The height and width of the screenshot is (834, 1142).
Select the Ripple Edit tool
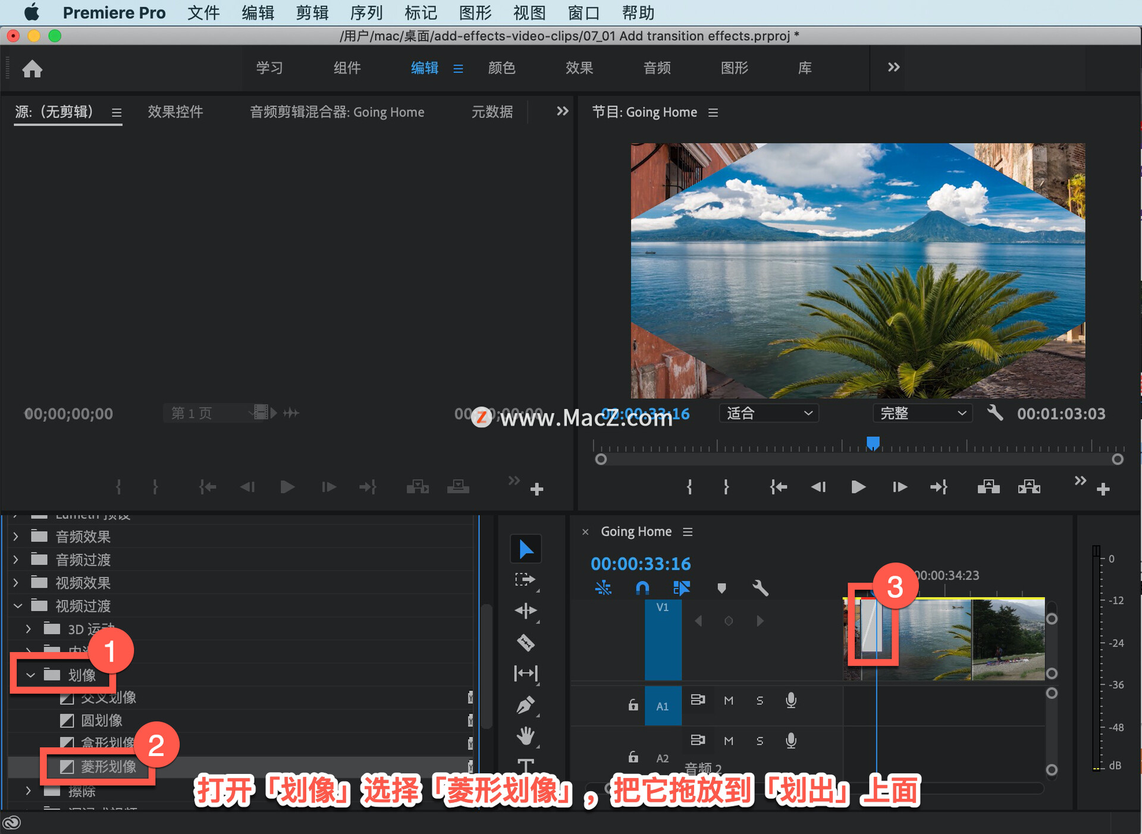[x=526, y=611]
